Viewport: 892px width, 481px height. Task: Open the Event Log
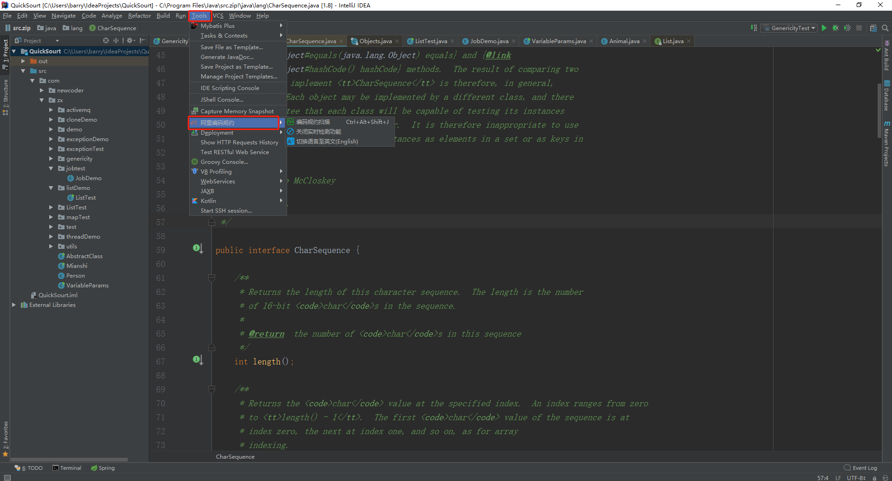click(865, 468)
